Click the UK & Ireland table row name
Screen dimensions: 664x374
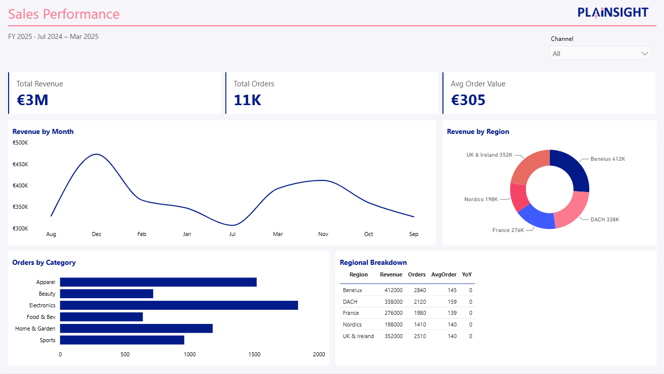tap(358, 336)
